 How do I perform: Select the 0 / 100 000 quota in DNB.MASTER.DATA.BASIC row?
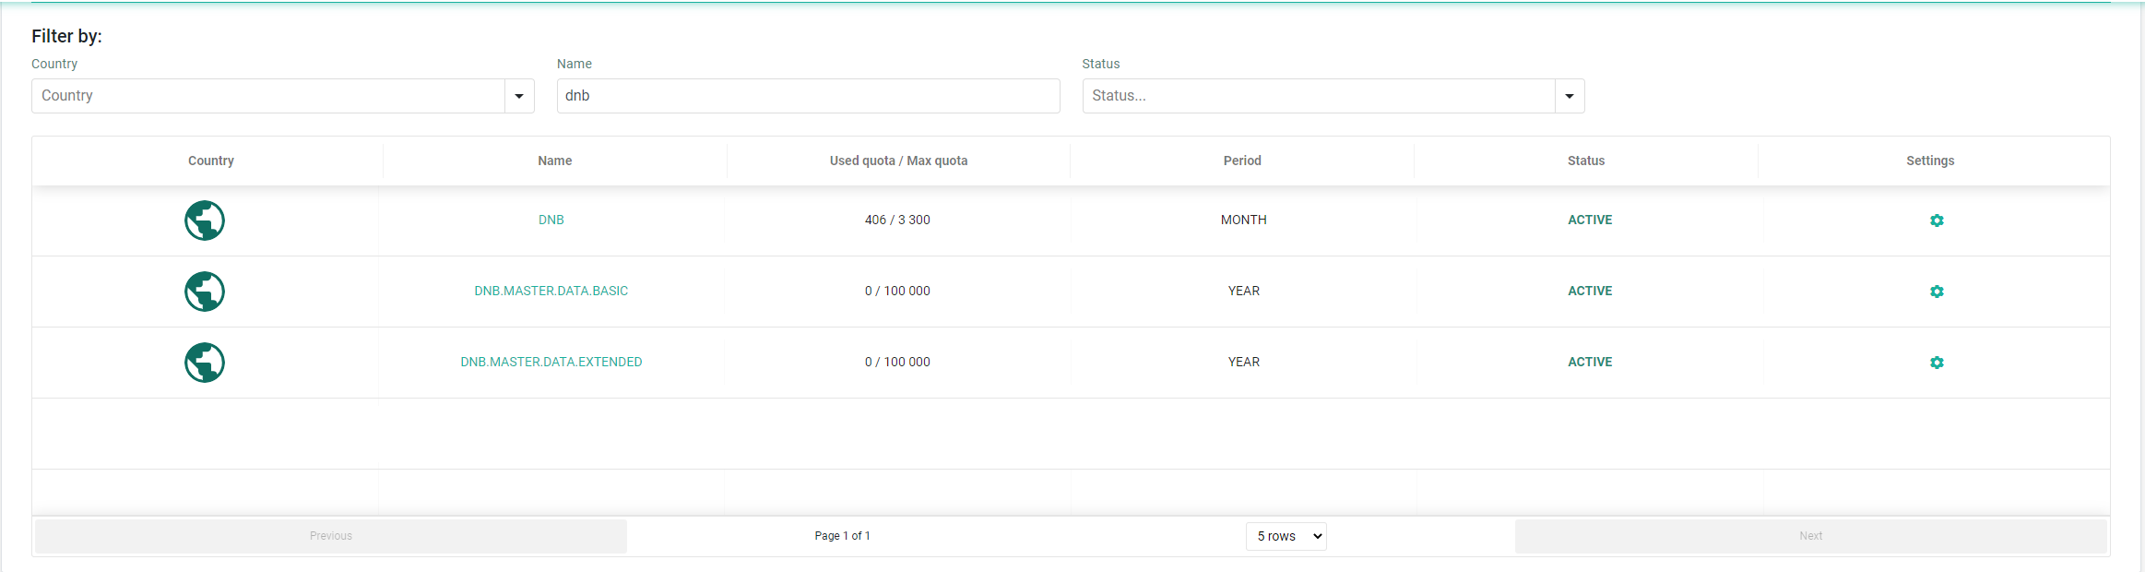tap(897, 291)
